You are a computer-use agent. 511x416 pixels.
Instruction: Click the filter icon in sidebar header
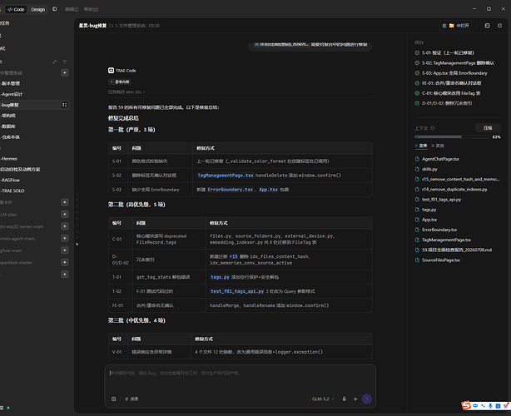click(65, 62)
